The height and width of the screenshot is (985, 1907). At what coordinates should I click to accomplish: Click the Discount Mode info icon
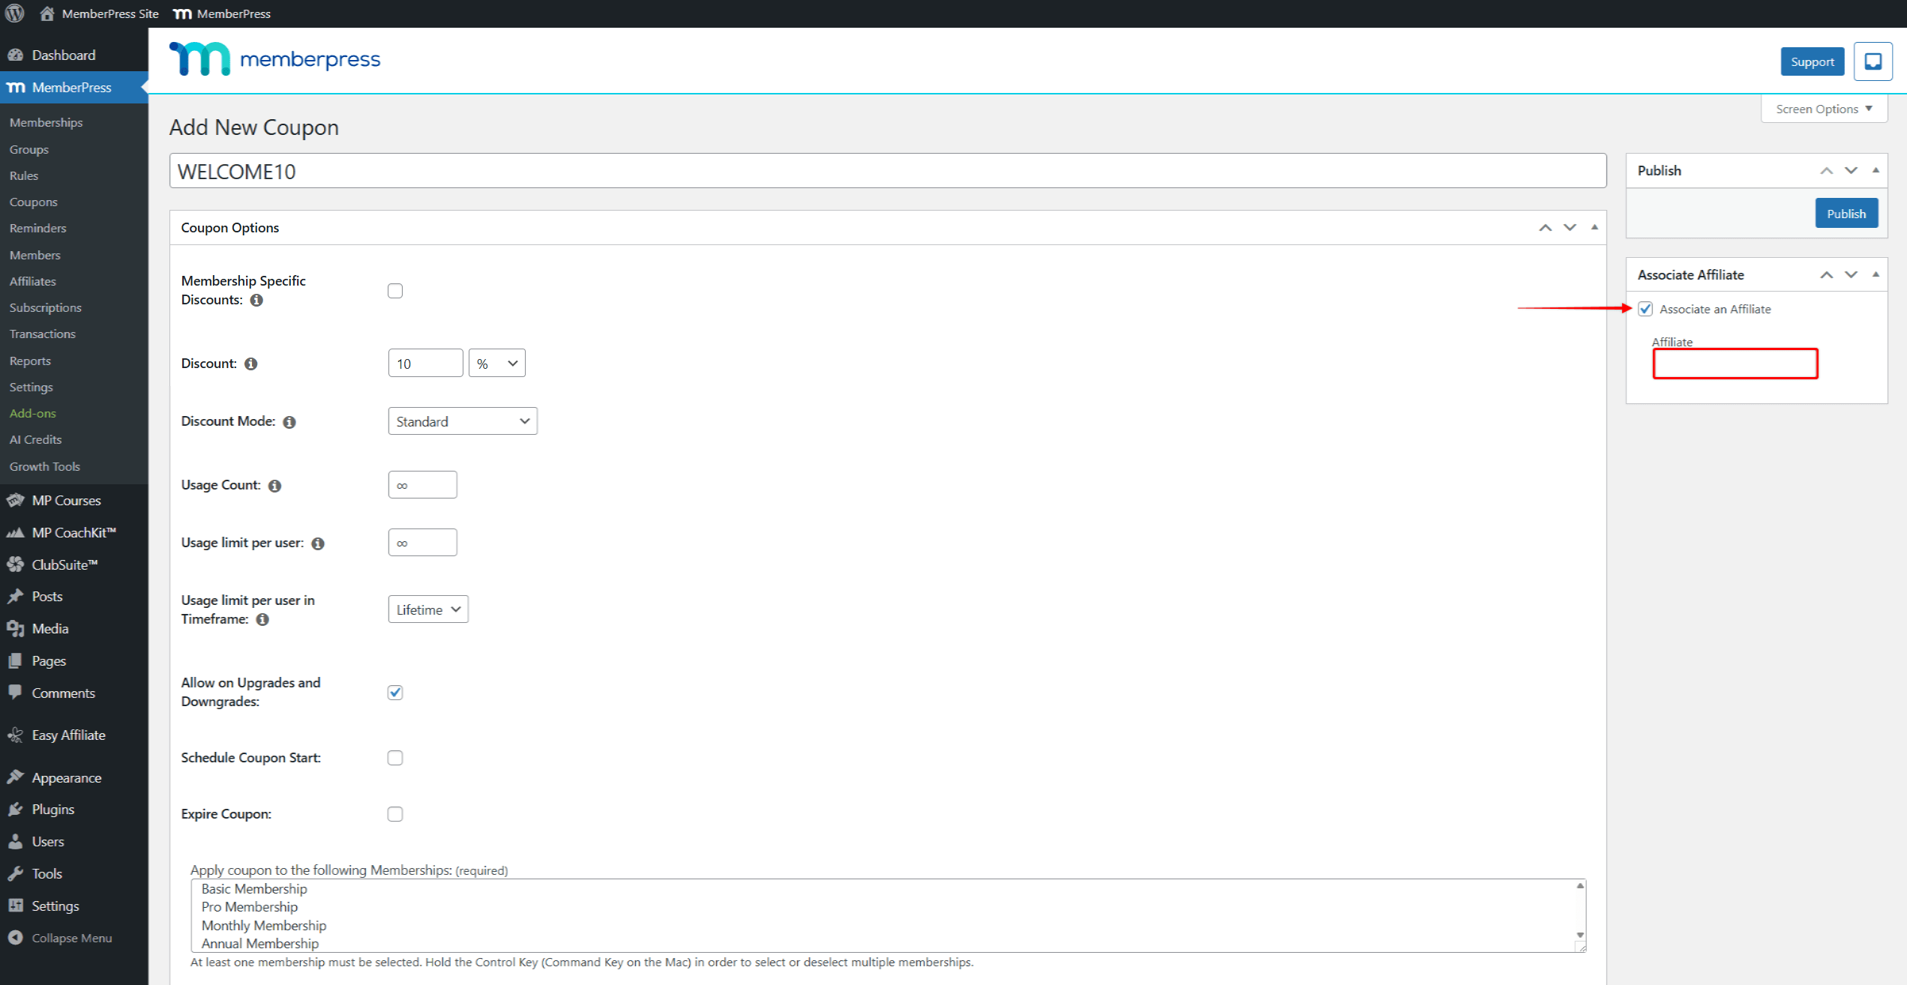pos(289,422)
